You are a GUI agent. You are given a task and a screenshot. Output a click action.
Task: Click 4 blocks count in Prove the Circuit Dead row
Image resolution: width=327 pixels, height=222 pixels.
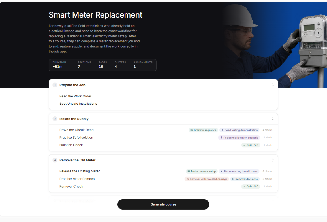tap(267, 130)
